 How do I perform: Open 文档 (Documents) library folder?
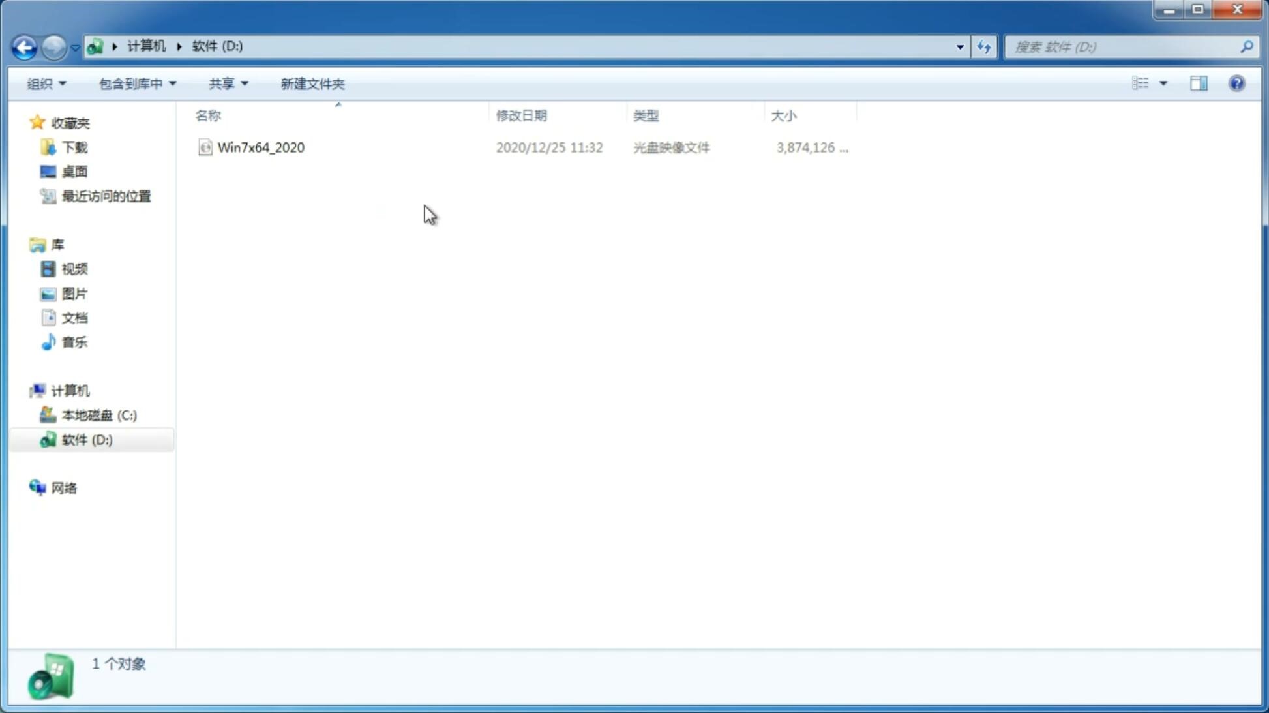click(74, 317)
